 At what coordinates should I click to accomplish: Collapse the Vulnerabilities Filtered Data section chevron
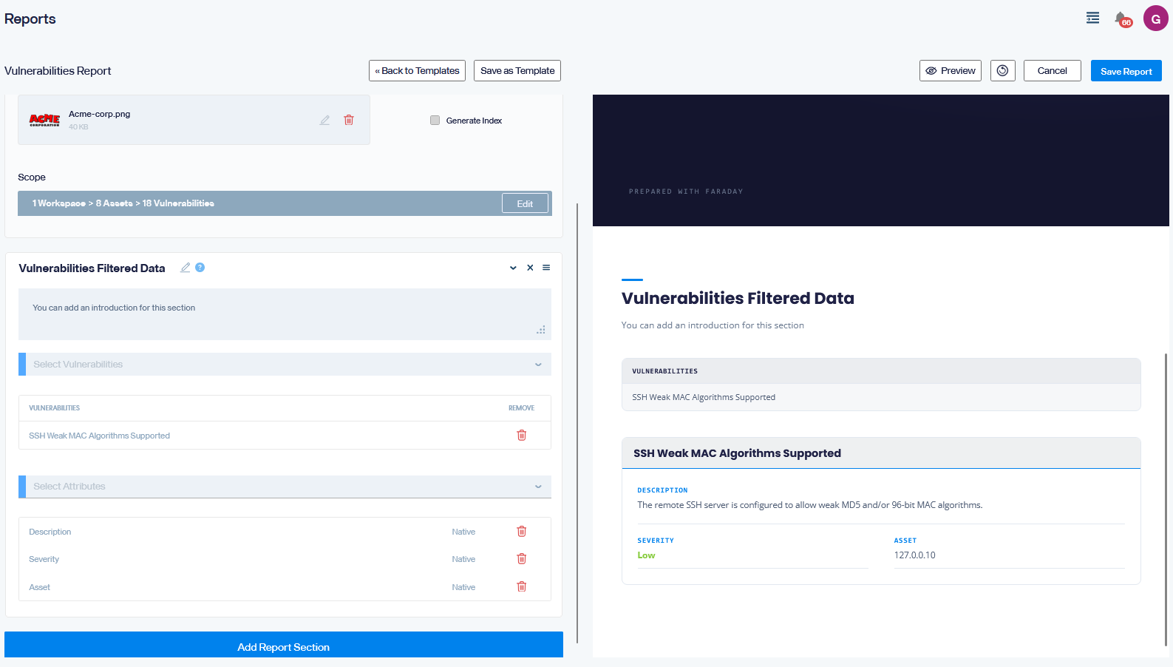[x=513, y=268]
